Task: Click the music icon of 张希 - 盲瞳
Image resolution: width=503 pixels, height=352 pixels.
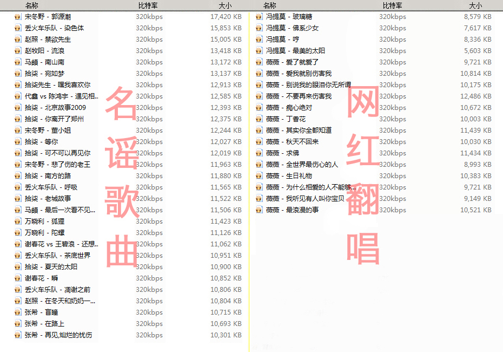Action: [x=18, y=312]
